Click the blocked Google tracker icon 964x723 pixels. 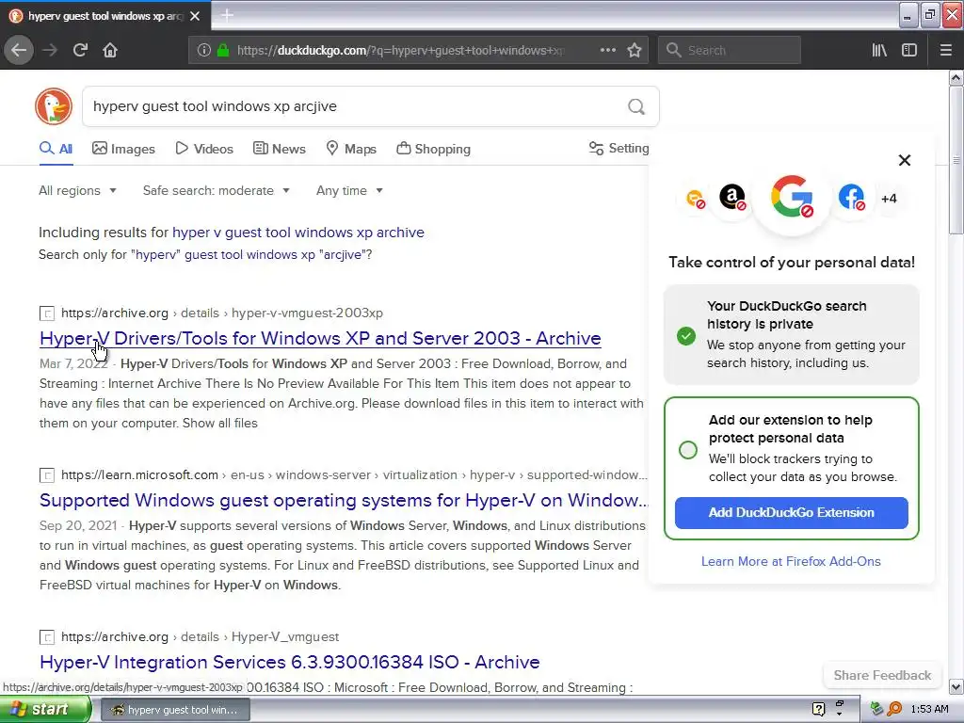792,198
